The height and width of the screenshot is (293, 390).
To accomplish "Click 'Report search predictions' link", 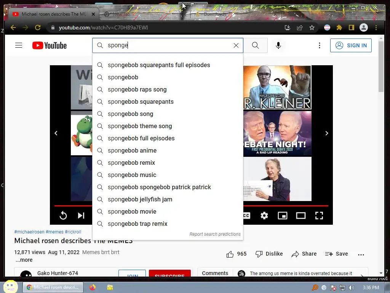I will pyautogui.click(x=215, y=234).
